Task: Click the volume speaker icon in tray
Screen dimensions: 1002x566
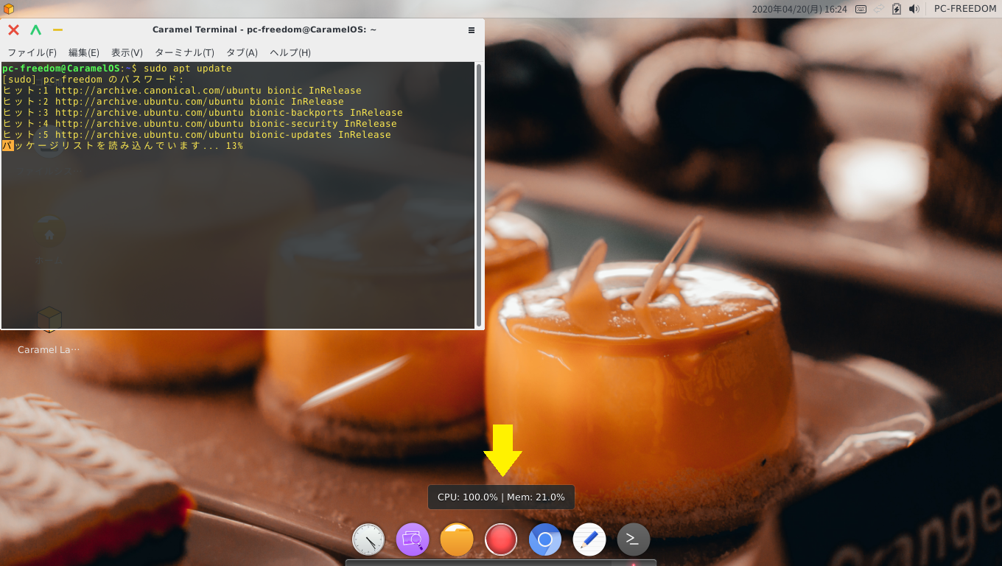Action: click(914, 9)
